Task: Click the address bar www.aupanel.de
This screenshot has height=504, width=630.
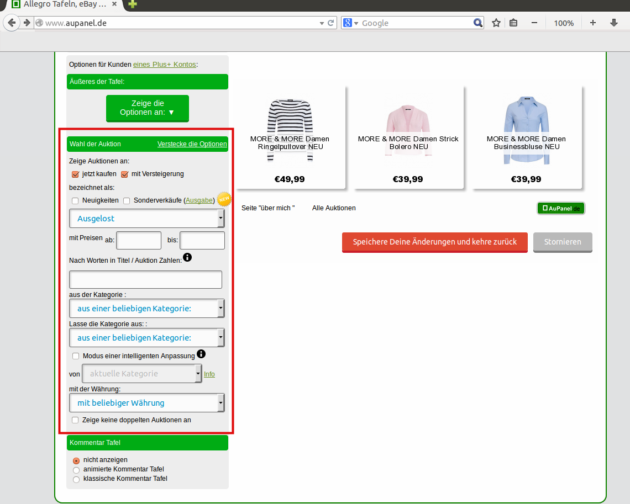Action: (181, 23)
